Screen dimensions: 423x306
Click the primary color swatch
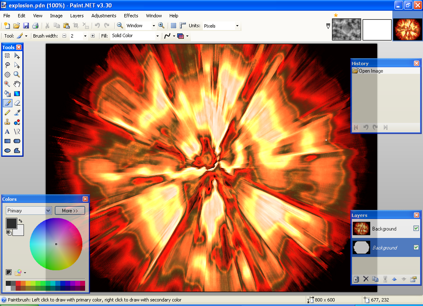point(11,224)
